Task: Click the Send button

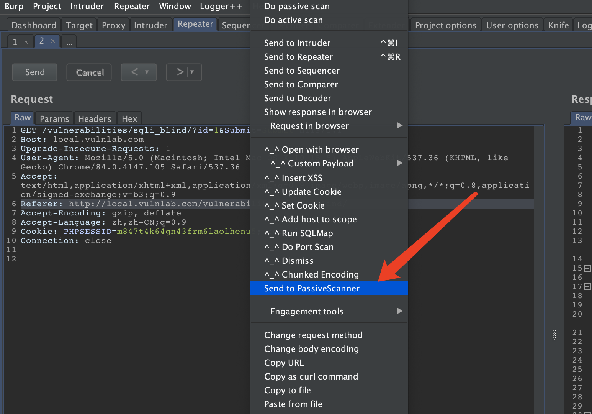Action: (x=35, y=72)
